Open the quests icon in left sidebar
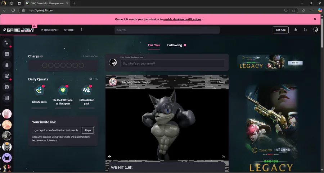The height and width of the screenshot is (173, 324). (x=6, y=76)
